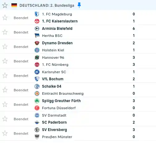The width and height of the screenshot is (156, 143).
Task: Star the SV Elversberg vs Preußen Münster match
Action: [5, 133]
